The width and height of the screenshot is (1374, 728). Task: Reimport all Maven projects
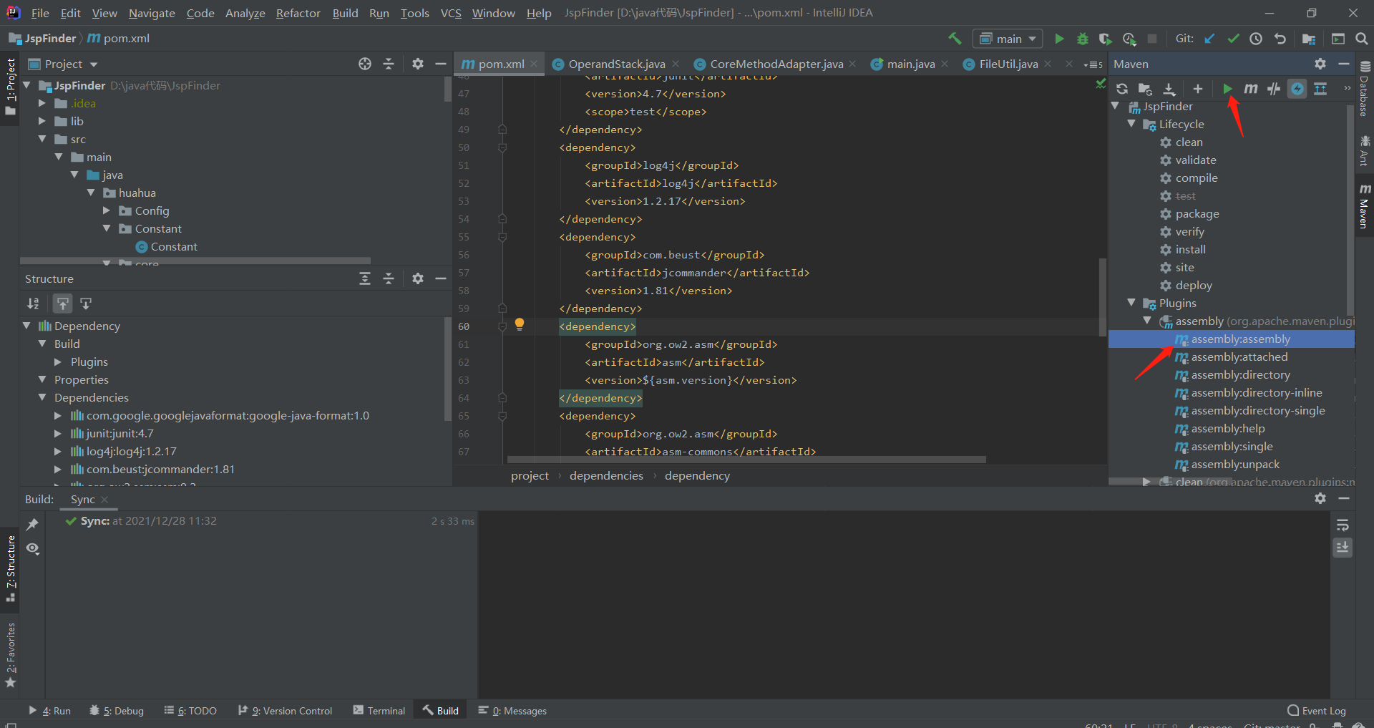[x=1122, y=89]
